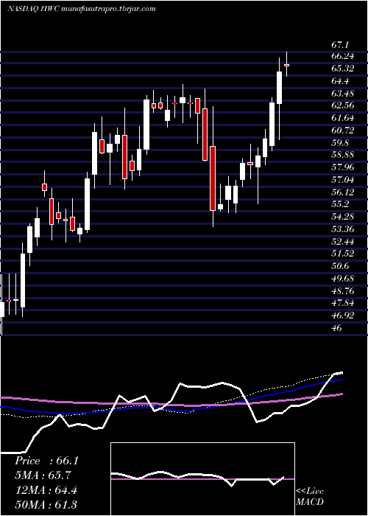
Task: Click the NASDAQ HWC chart title
Action: pyautogui.click(x=81, y=9)
